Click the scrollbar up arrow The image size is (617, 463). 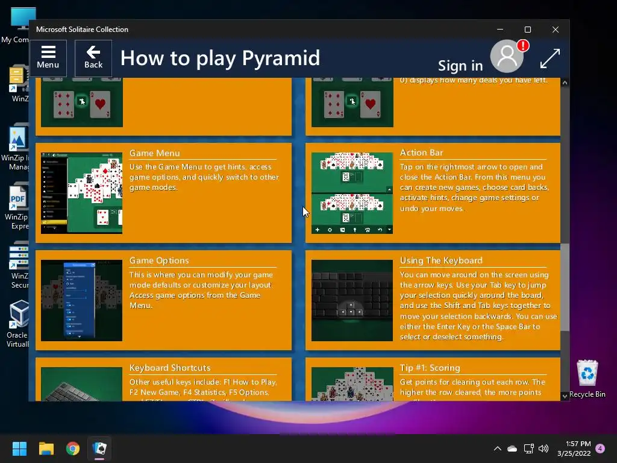click(565, 83)
